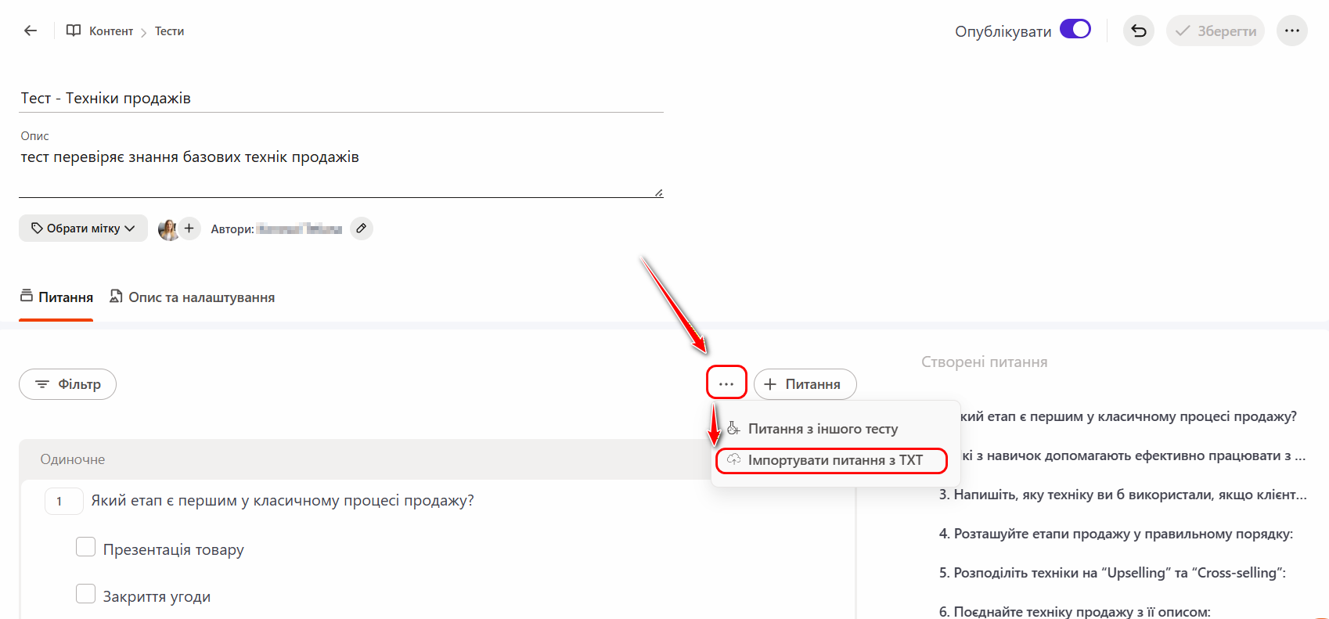Select Питання з іншого тесту menu item
The height and width of the screenshot is (619, 1329).
tap(823, 429)
